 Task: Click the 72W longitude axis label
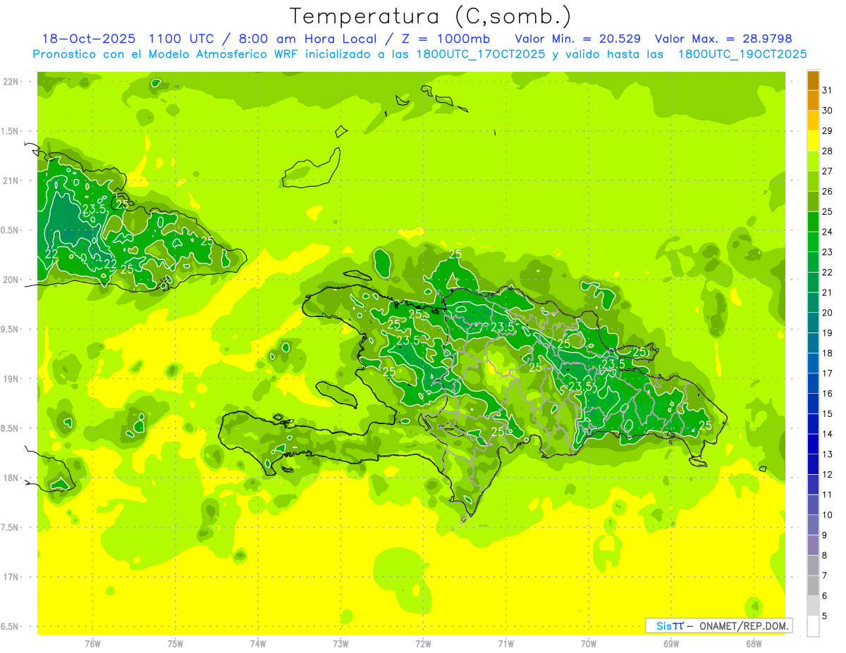tap(423, 643)
